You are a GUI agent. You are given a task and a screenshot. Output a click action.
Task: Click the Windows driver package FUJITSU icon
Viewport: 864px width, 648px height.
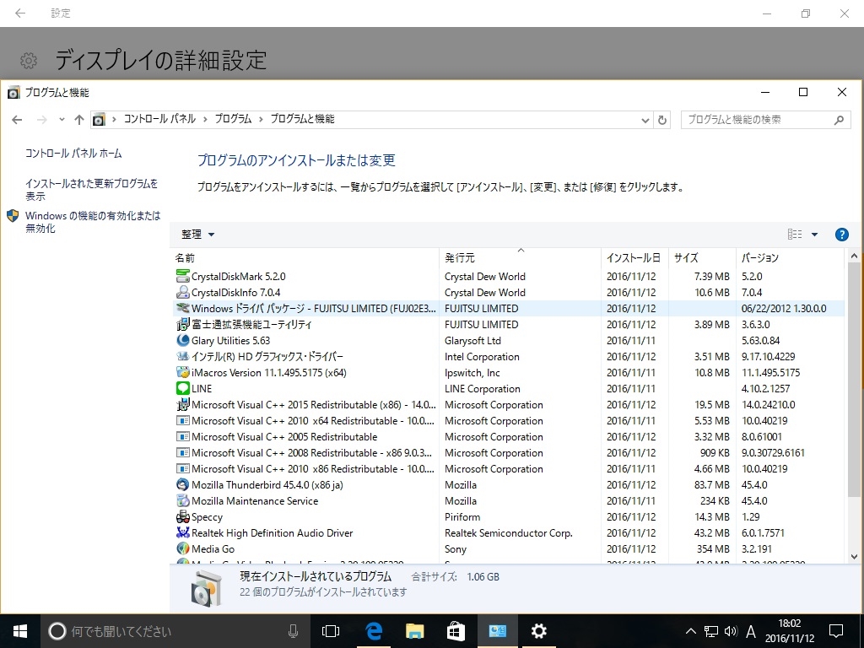tap(182, 308)
